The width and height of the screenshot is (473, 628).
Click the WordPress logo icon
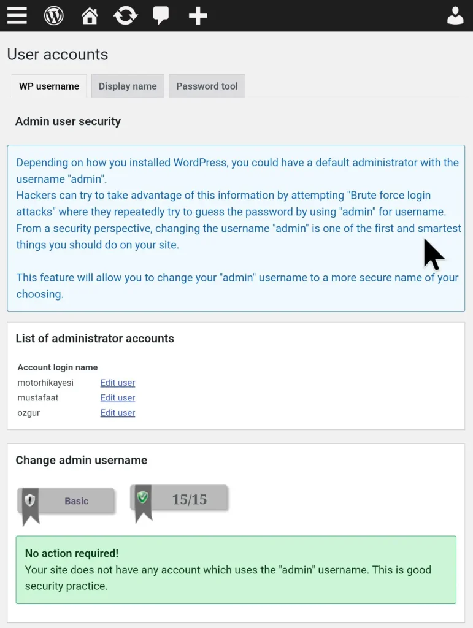(x=54, y=15)
